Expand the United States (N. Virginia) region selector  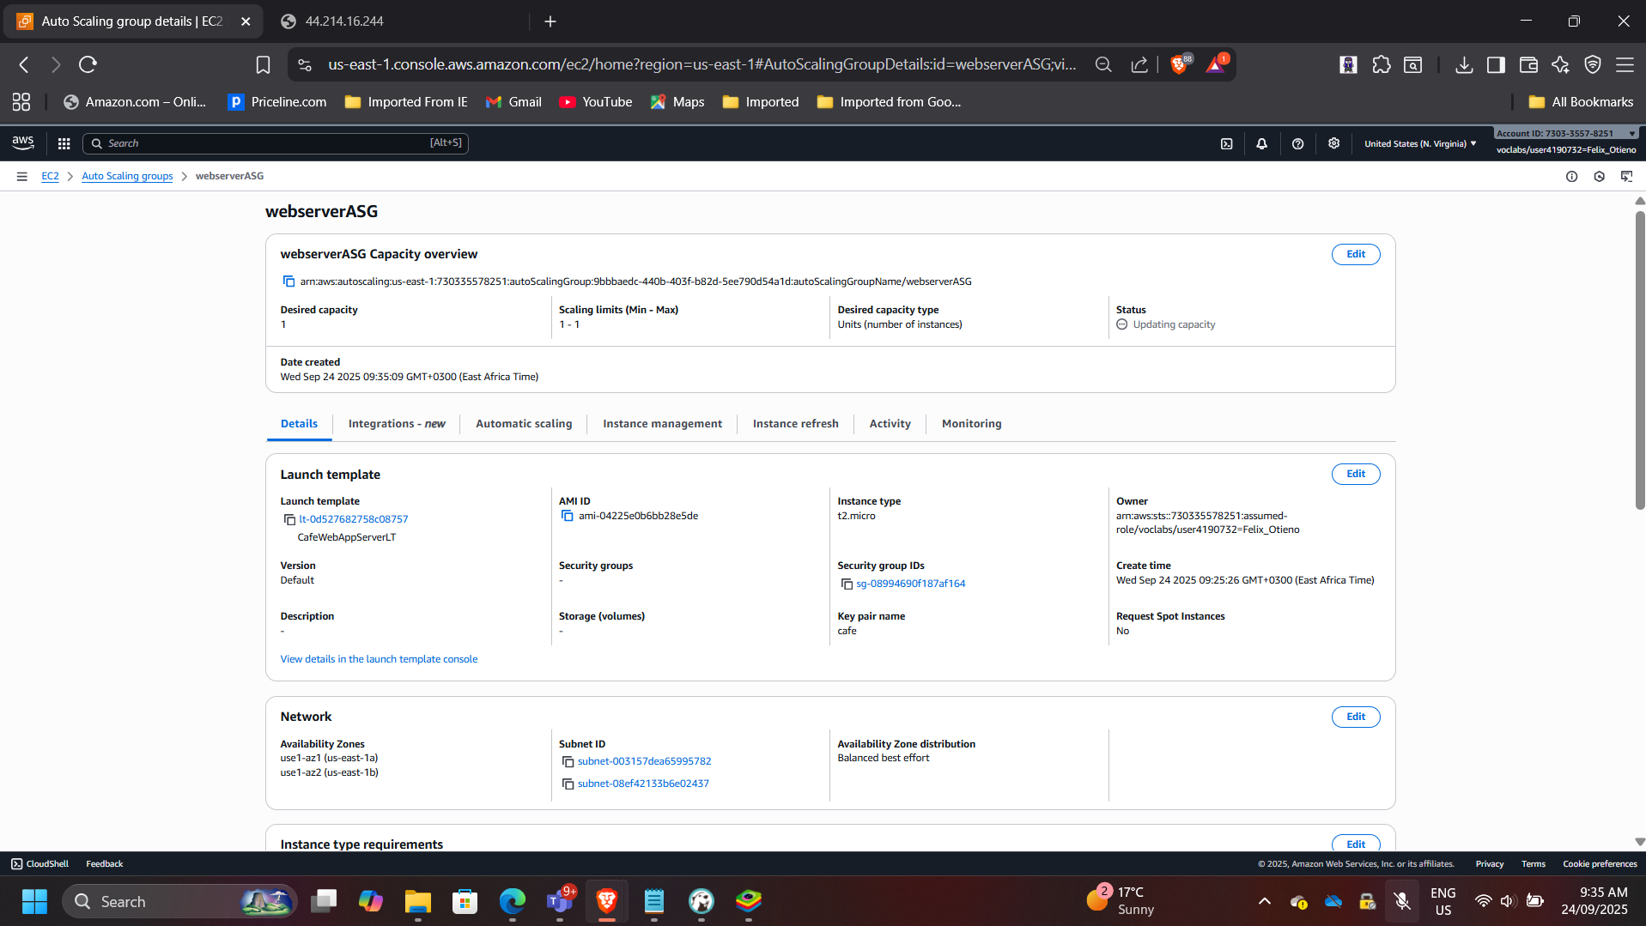coord(1419,143)
